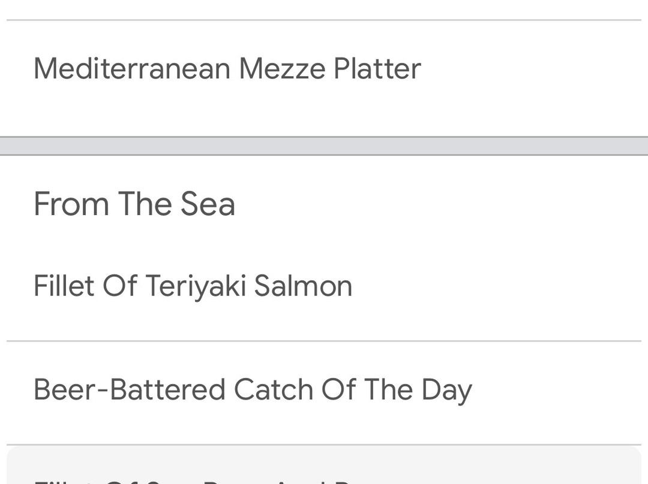Click the word Mezze in first menu item
The width and height of the screenshot is (648, 484).
click(x=282, y=68)
